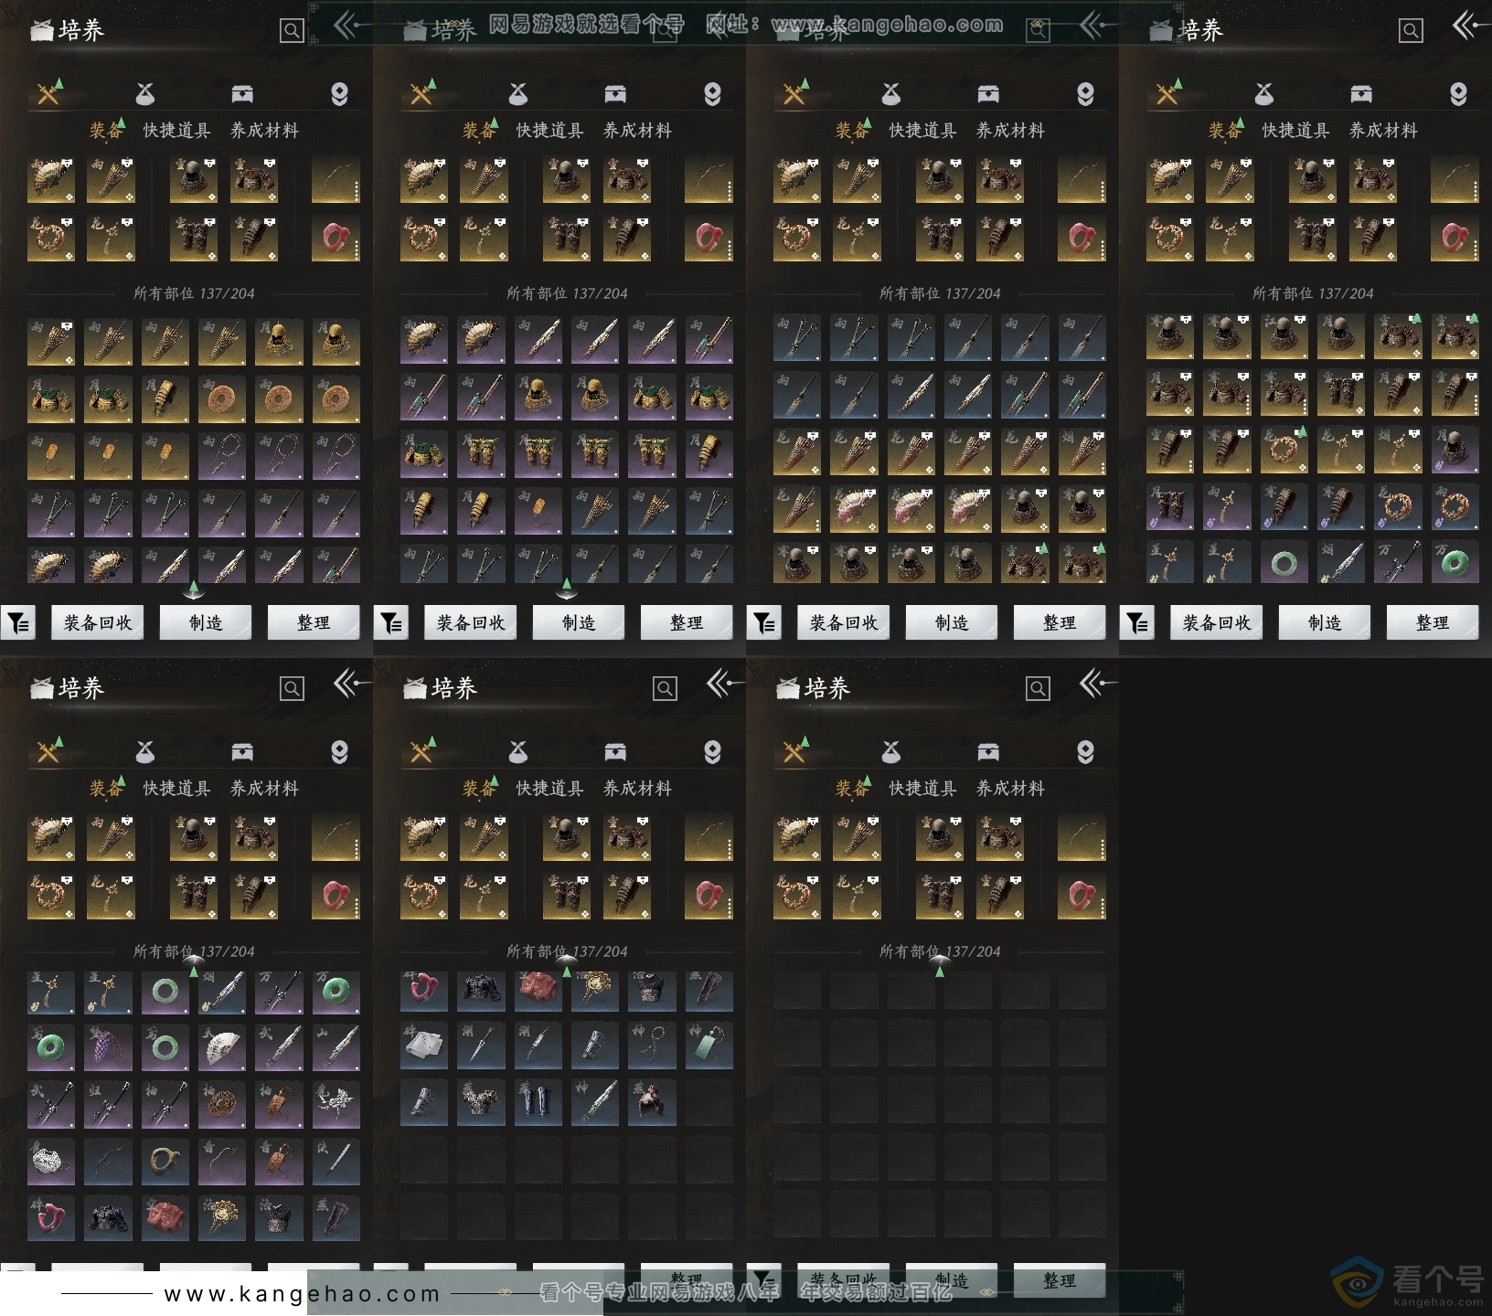This screenshot has width=1492, height=1316.
Task: Click 整理 button in bottom-right panel
Action: [1060, 1280]
